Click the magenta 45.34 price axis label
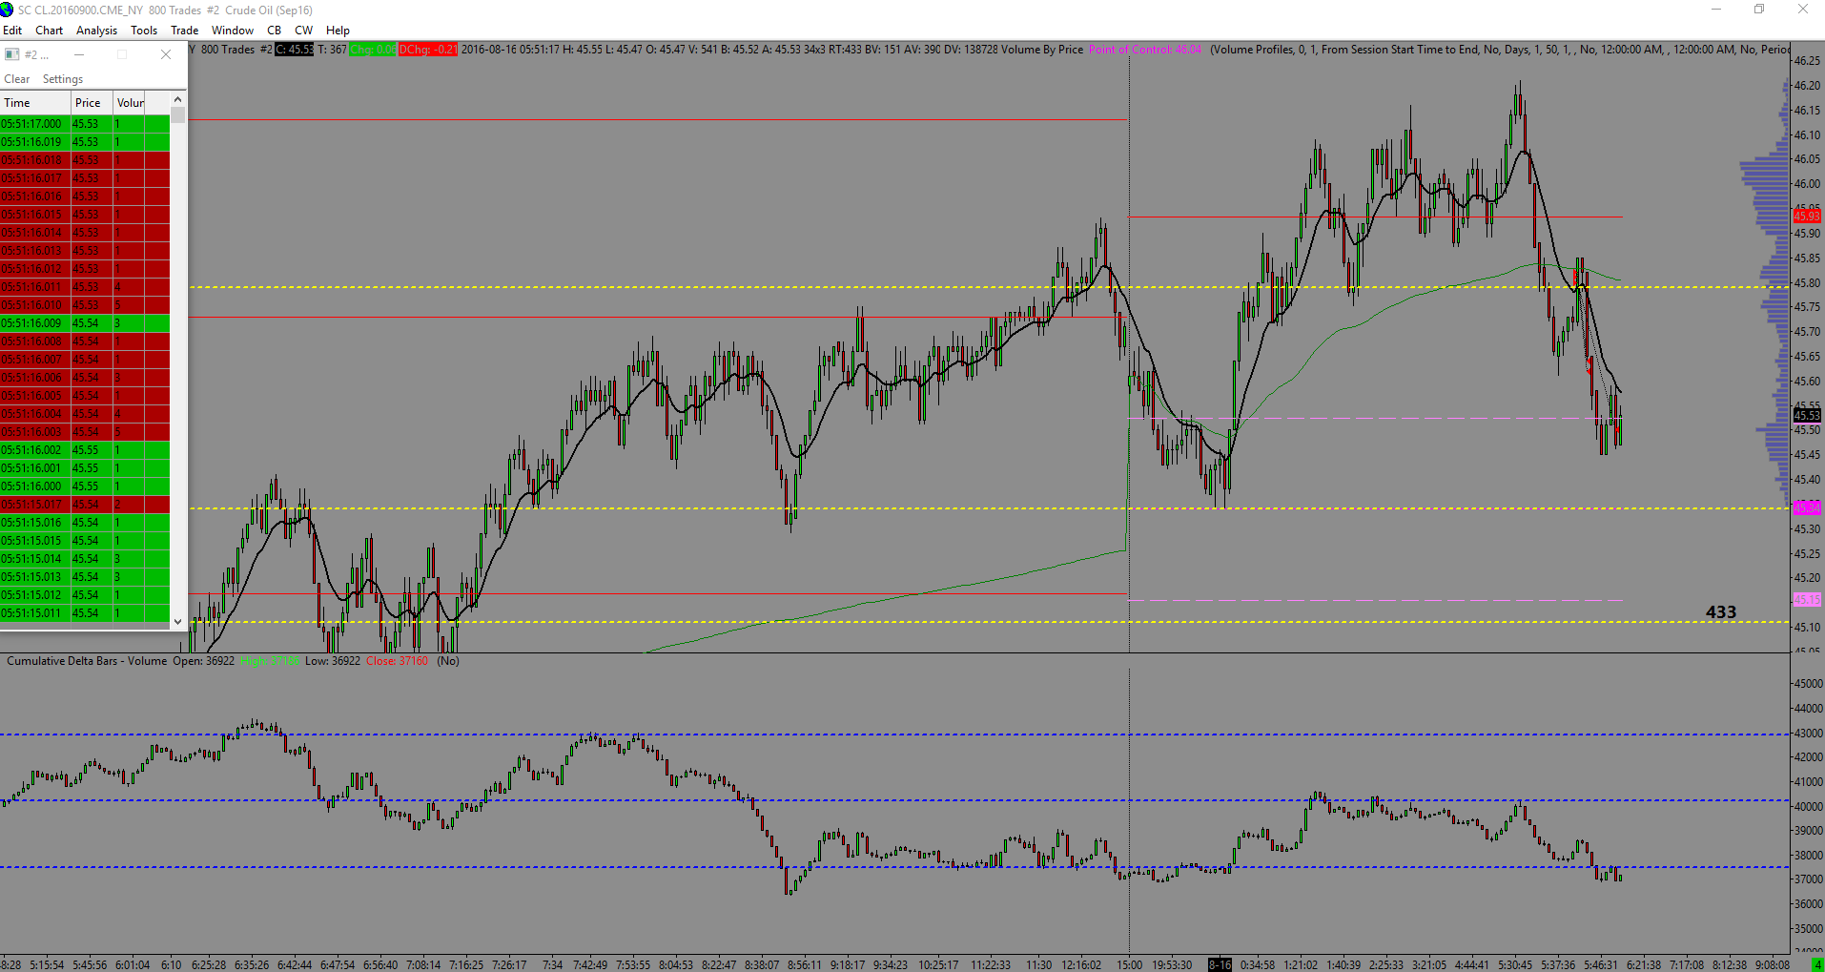1825x972 pixels. [1807, 507]
